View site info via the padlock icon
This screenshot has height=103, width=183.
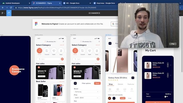[x=16, y=8]
